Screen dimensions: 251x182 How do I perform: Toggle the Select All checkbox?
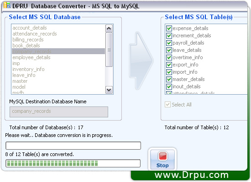click(167, 105)
